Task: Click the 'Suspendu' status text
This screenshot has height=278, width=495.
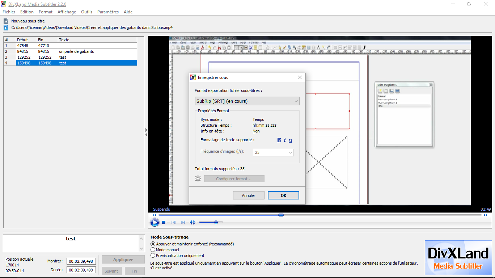Action: pyautogui.click(x=161, y=209)
